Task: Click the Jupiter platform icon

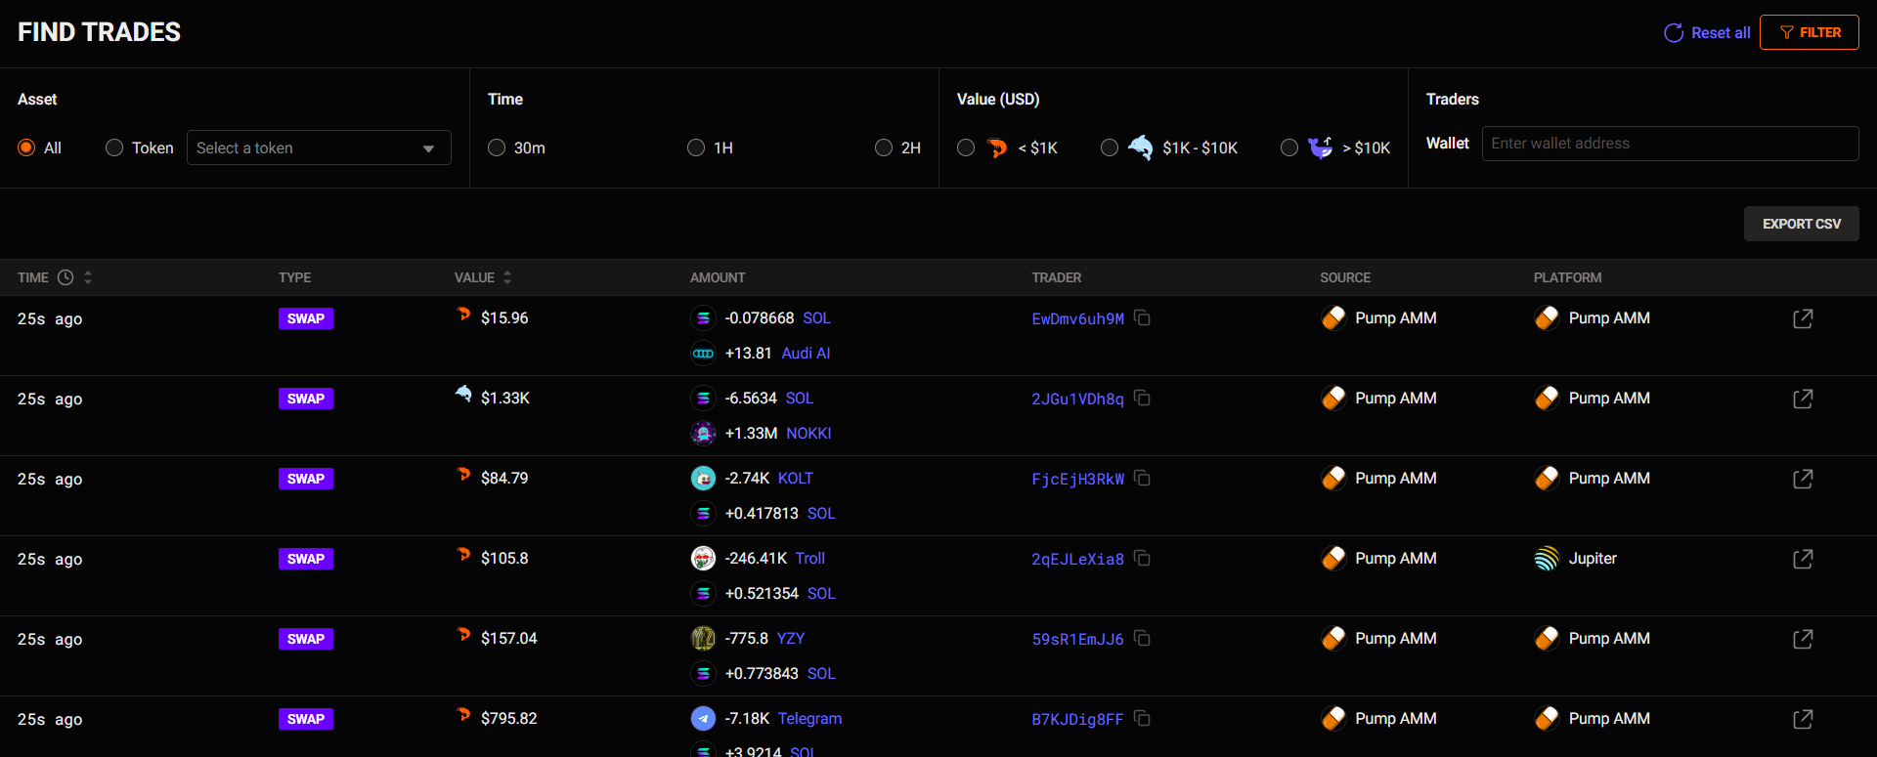Action: pos(1547,559)
